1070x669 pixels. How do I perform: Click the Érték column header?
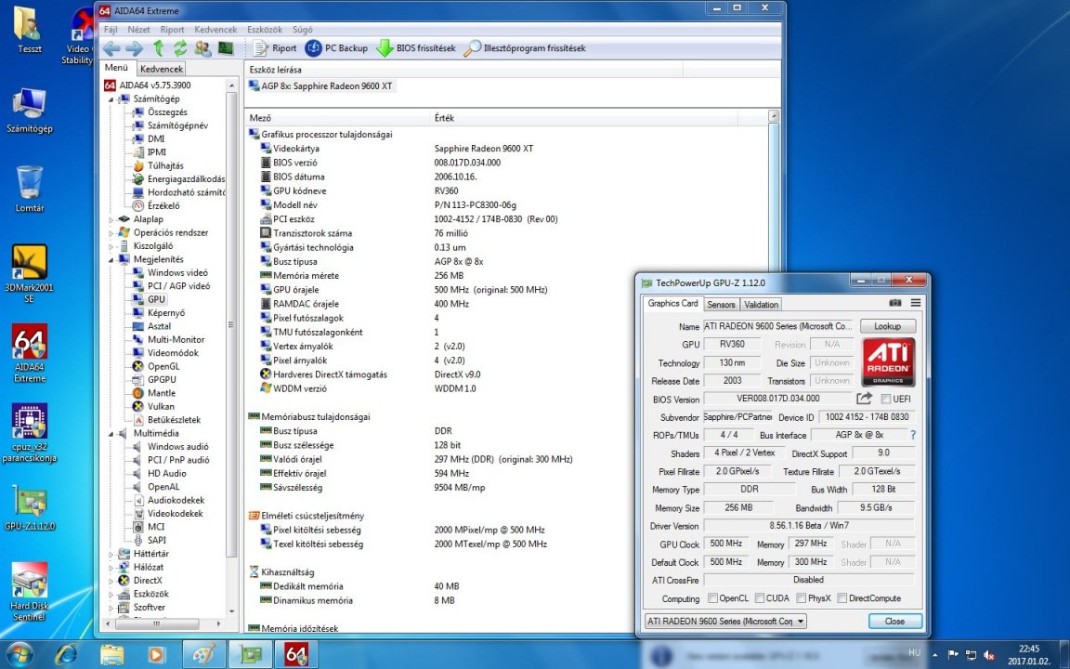[584, 117]
